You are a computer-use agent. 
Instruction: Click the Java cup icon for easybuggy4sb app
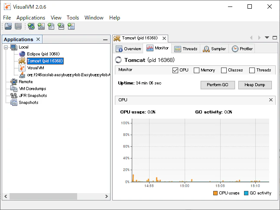pos(22,75)
